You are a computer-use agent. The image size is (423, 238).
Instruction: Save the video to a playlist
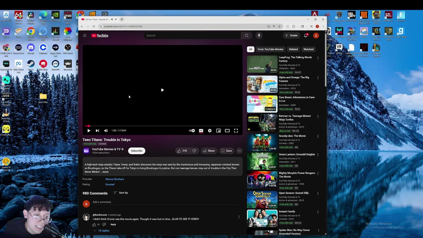point(226,151)
